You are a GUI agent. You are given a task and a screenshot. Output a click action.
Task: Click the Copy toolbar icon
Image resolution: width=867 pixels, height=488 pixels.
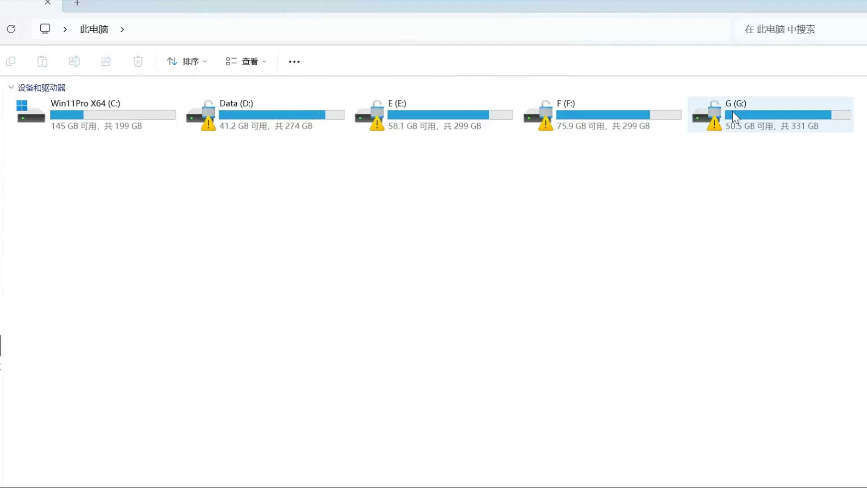coord(11,61)
